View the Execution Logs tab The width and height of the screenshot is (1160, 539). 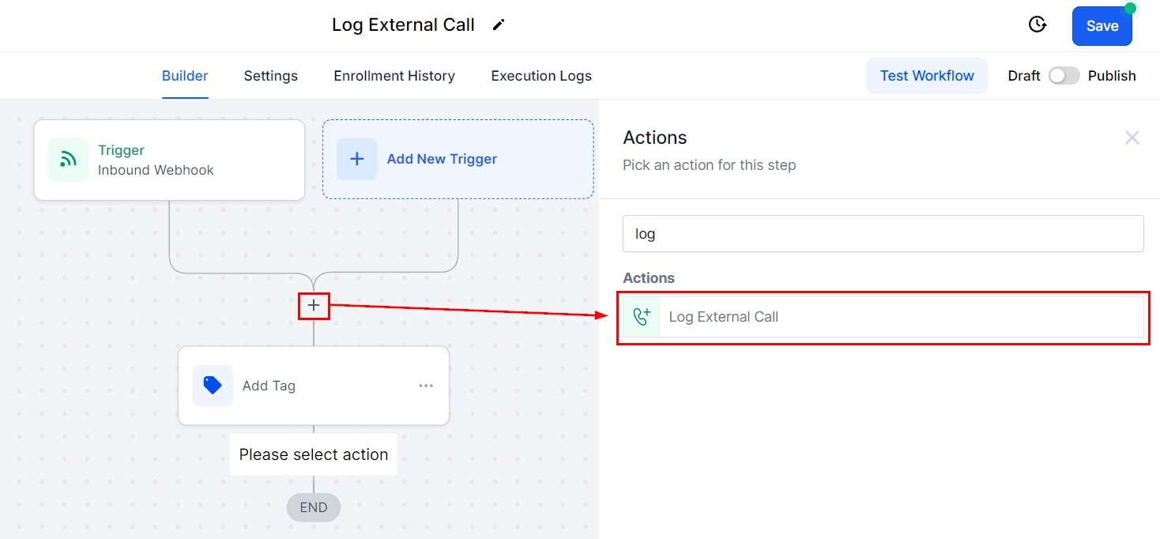pos(541,76)
